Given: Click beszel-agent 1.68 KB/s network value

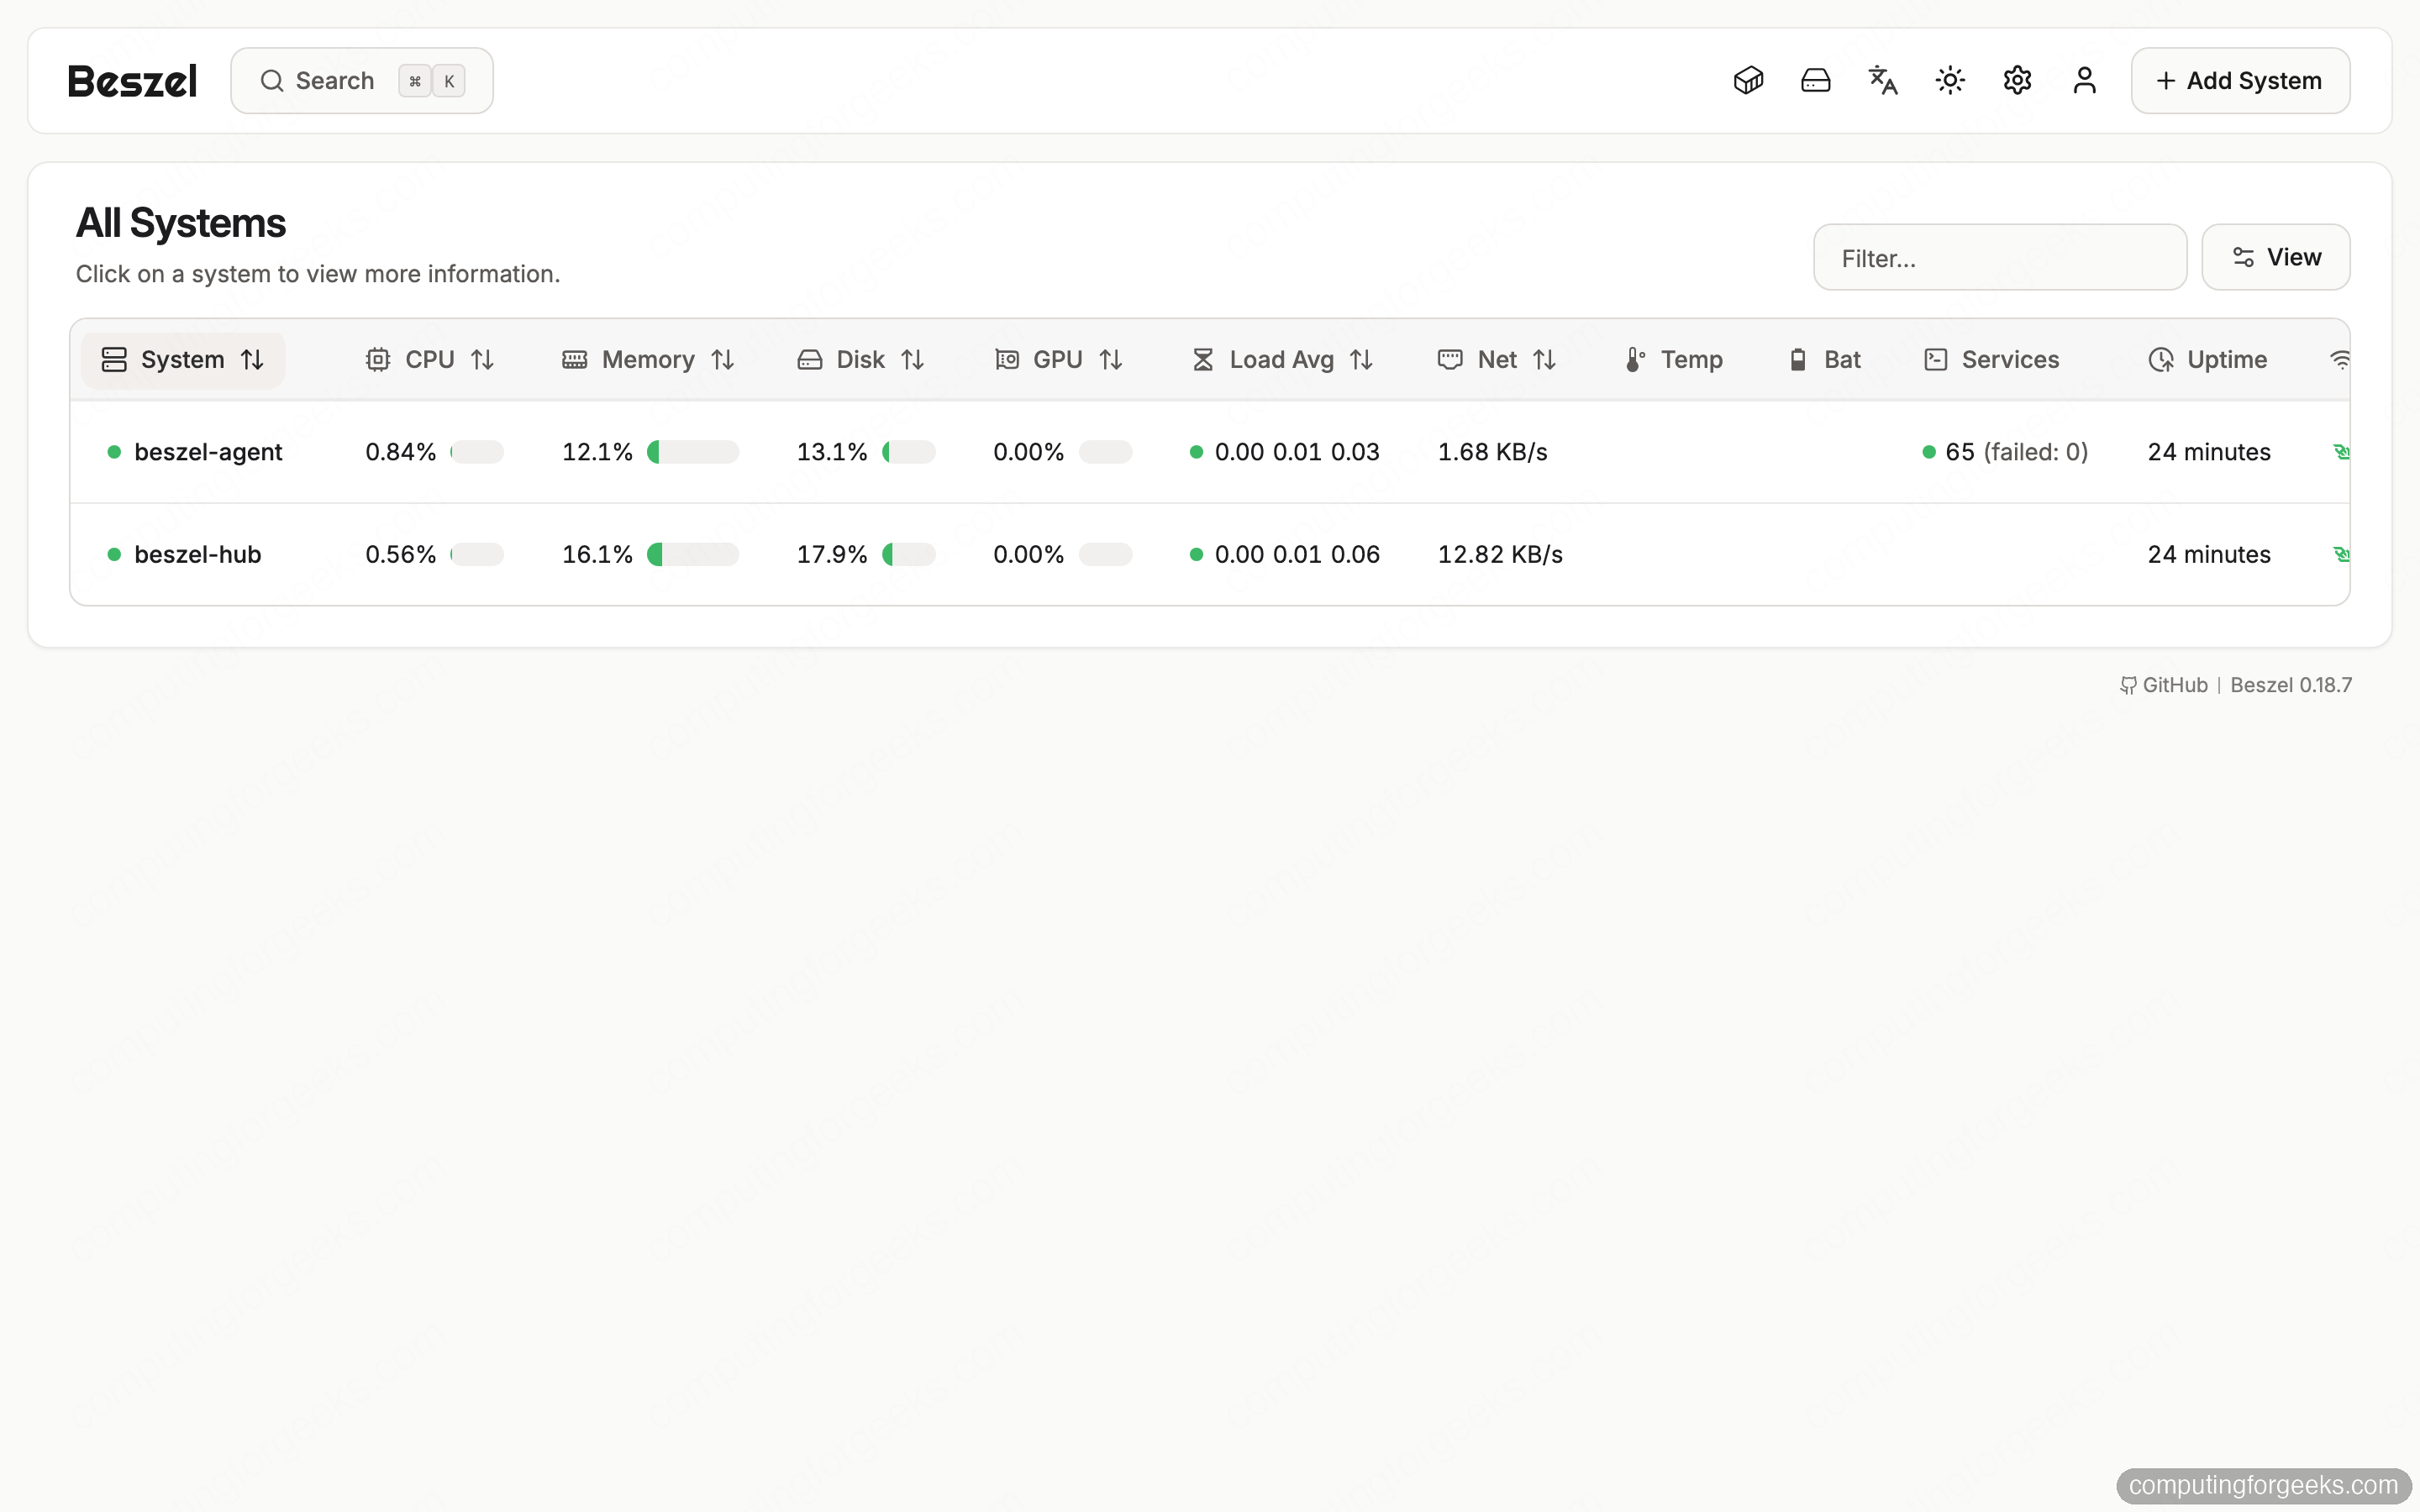Looking at the screenshot, I should [x=1492, y=452].
